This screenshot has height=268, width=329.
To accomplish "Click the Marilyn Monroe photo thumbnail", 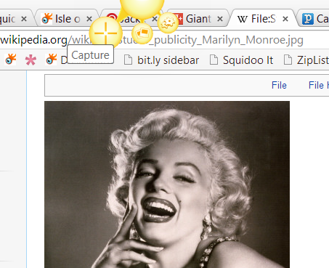I will pos(167,184).
